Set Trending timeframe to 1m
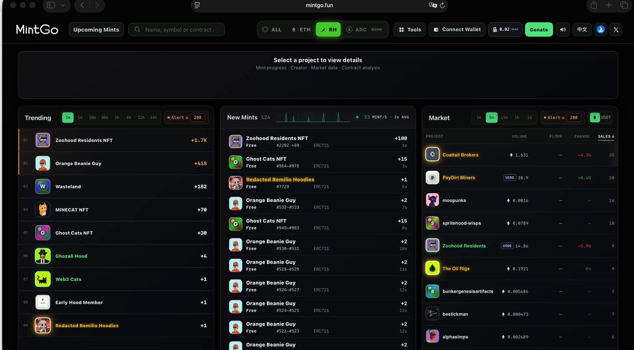The width and height of the screenshot is (634, 350). pos(68,118)
